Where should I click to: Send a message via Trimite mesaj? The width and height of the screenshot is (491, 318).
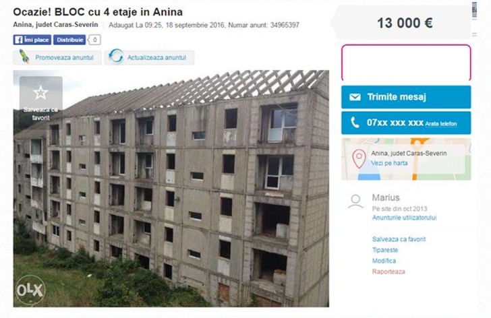(406, 97)
